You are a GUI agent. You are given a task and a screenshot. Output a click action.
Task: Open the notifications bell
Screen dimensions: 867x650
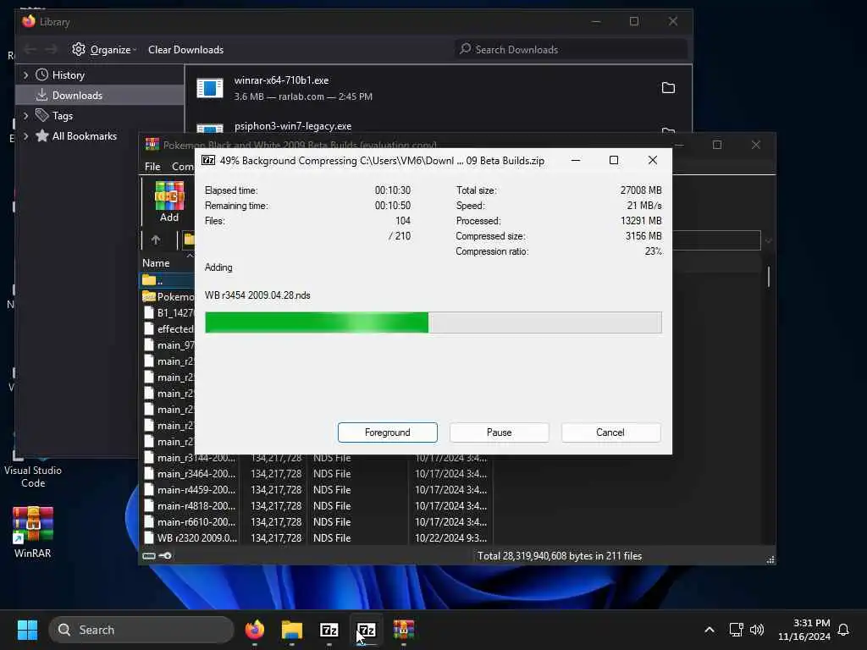click(x=843, y=630)
